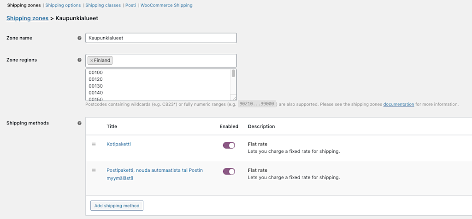
Task: Click the postcode list scrollbar thumb
Action: [x=233, y=73]
